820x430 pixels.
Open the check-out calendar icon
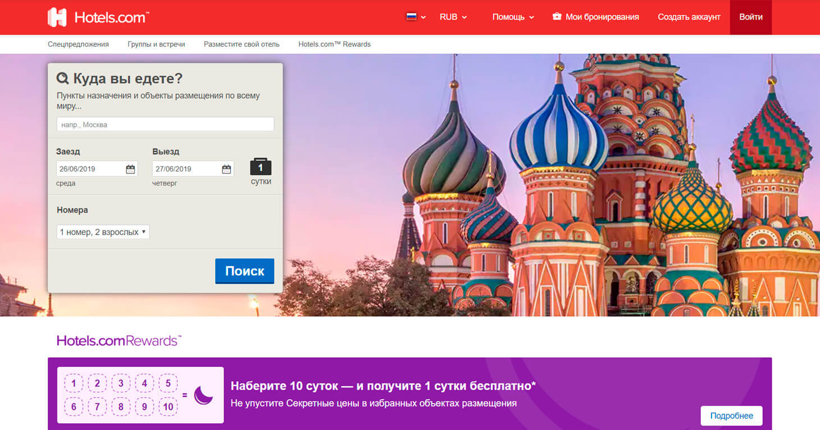coord(227,168)
